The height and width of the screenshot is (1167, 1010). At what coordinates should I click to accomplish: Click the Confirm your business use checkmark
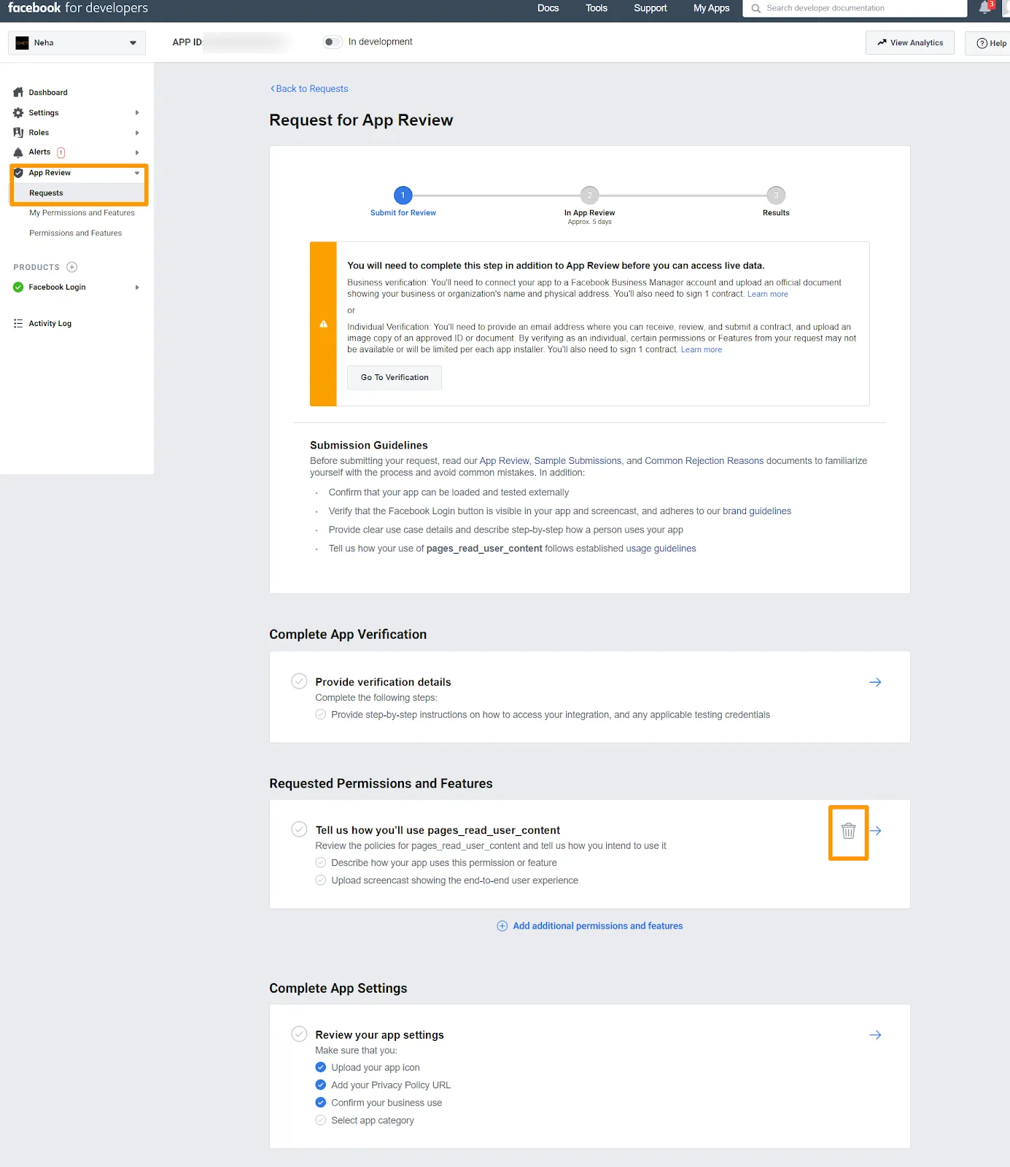(x=321, y=1103)
